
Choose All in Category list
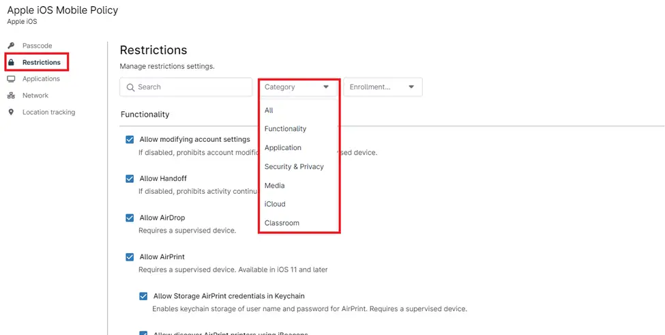(269, 111)
